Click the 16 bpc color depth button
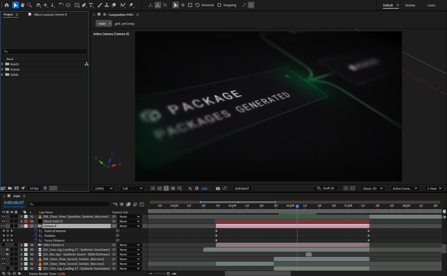The width and height of the screenshot is (447, 276). (x=34, y=188)
